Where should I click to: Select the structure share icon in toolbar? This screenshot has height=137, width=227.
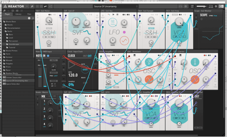51,6
